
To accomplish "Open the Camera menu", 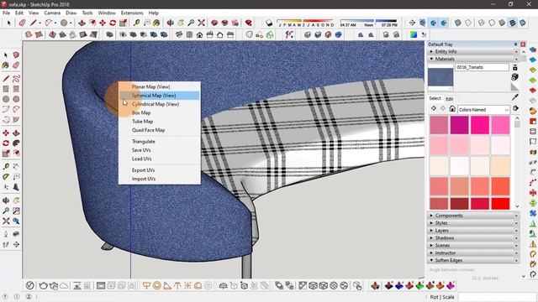I will point(52,13).
